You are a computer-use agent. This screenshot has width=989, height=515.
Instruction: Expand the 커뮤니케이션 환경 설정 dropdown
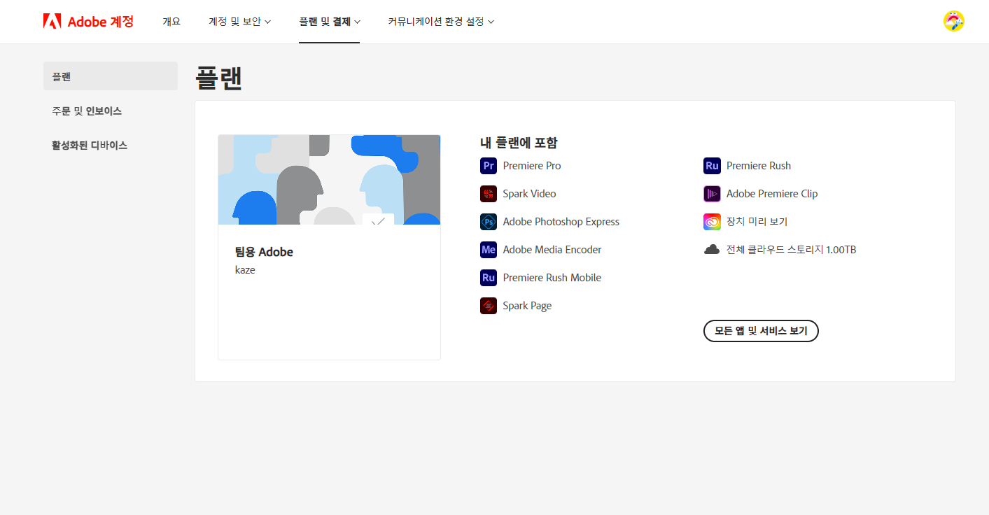pos(441,22)
